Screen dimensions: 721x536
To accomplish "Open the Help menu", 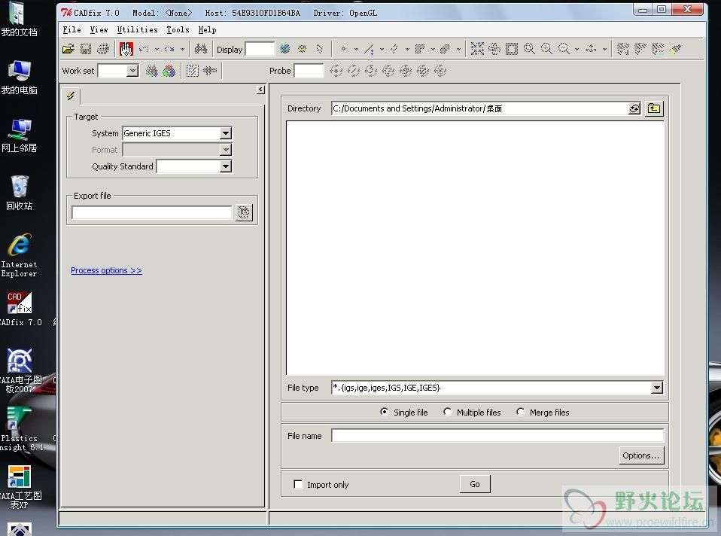I will pyautogui.click(x=207, y=30).
